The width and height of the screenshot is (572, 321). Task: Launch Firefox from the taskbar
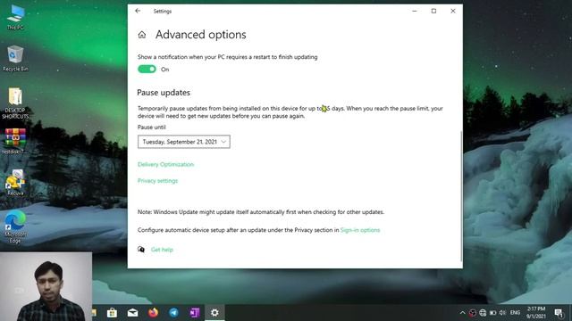point(153,313)
